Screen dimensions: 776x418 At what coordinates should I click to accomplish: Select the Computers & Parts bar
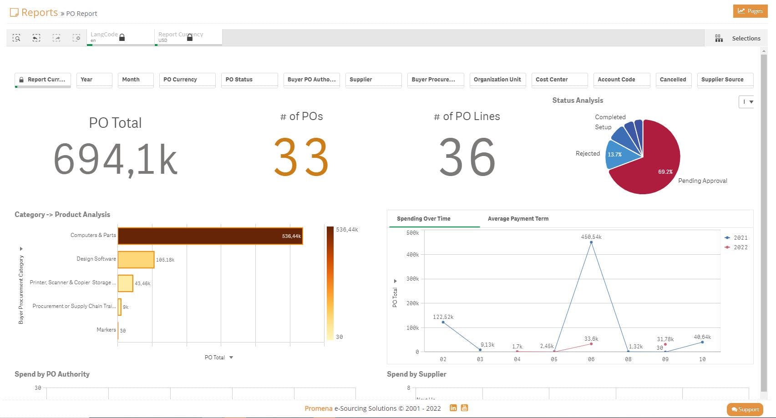tap(210, 236)
